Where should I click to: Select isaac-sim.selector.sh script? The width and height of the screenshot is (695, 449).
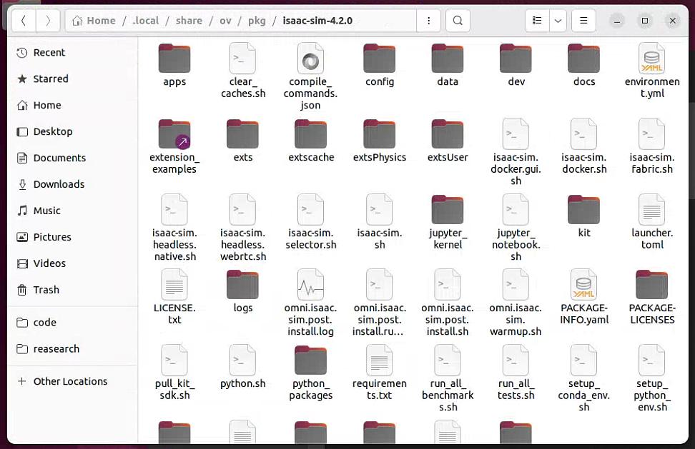click(311, 222)
